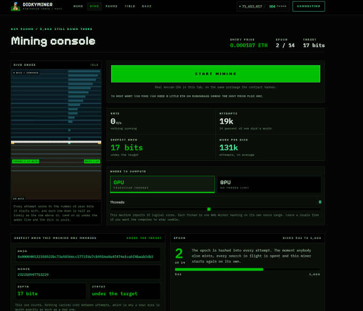Screen dimensions: 363x311
Task: Click the DickyMiner logo icon
Action: (15, 6)
